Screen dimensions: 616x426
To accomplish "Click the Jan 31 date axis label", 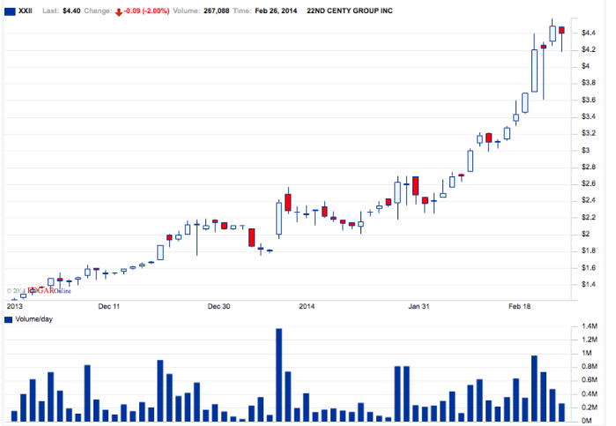I will pos(419,306).
